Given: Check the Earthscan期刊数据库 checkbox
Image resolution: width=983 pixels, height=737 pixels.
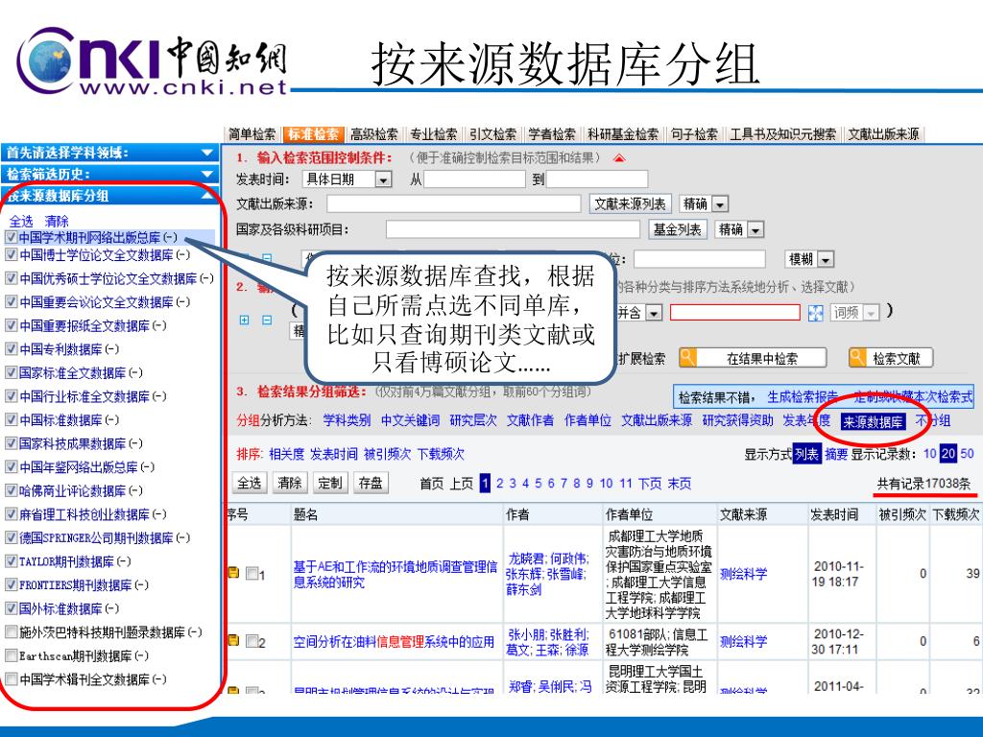Looking at the screenshot, I should point(11,655).
